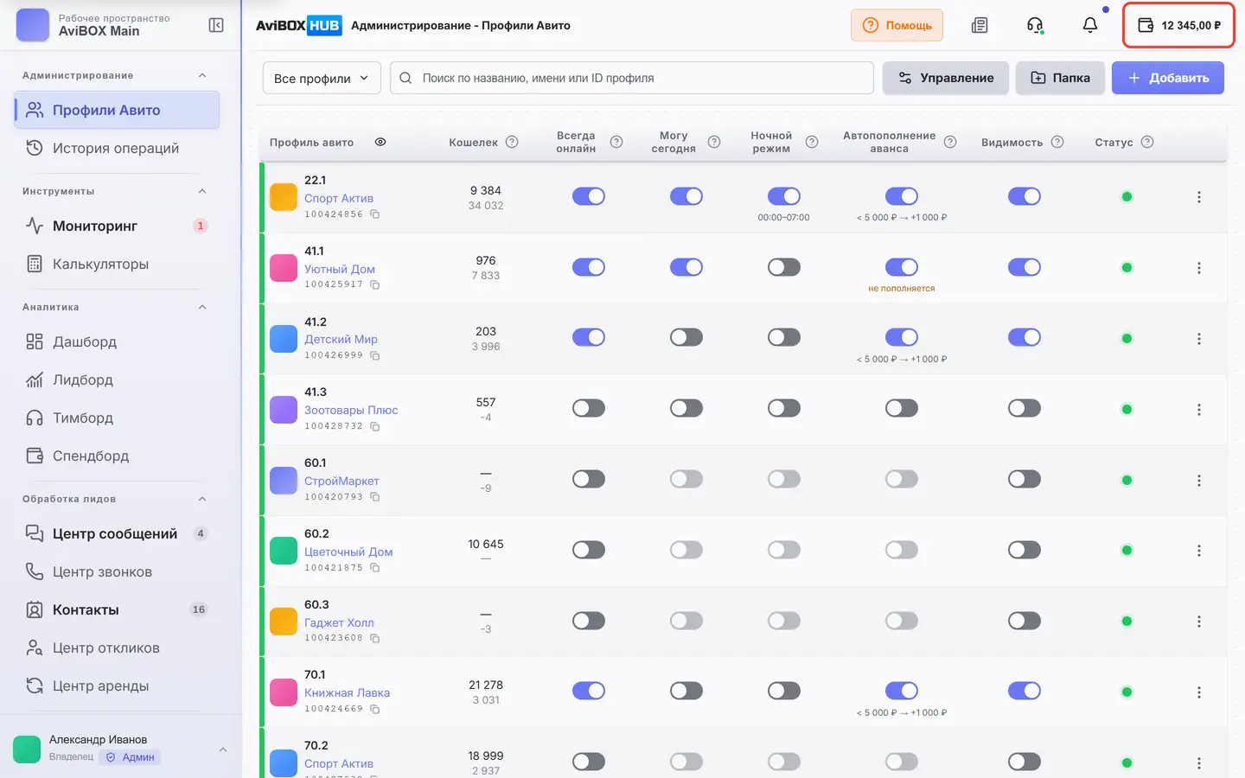
Task: Collapse the sidebar panel icon
Action: (x=216, y=25)
